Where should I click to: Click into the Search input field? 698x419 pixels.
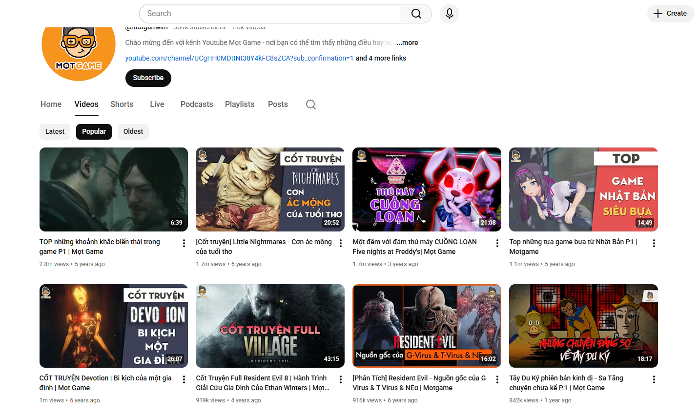(270, 14)
